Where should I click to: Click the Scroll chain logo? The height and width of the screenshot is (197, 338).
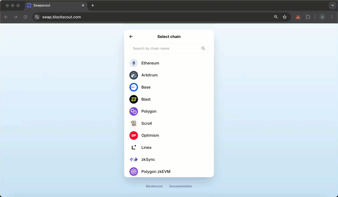[x=134, y=124]
